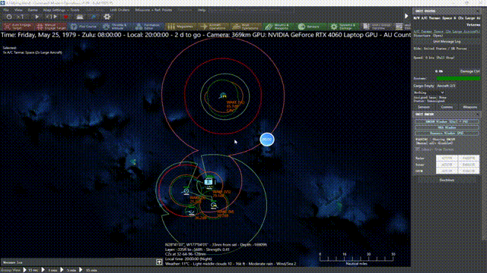Open Boat Operations
487x273 pixels.
[246, 27]
